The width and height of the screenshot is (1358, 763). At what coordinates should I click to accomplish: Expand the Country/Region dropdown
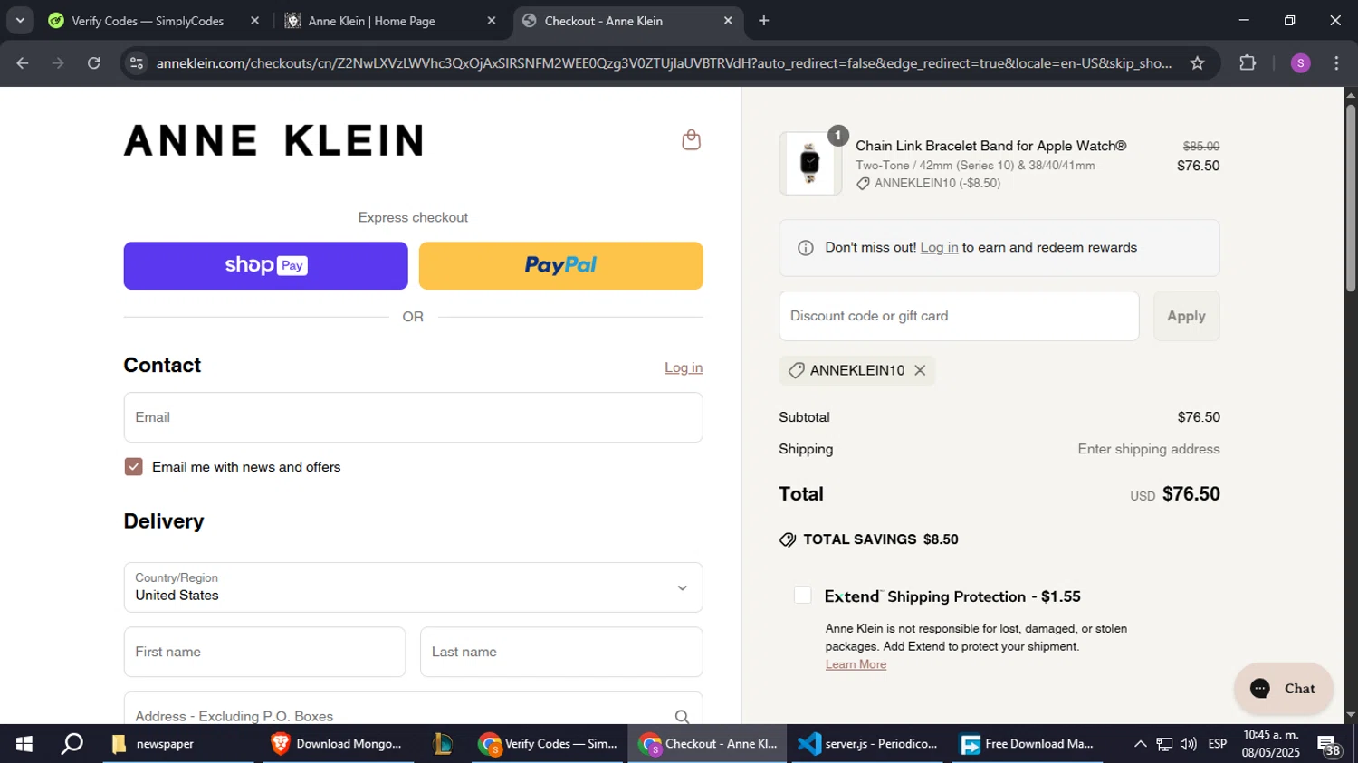413,587
